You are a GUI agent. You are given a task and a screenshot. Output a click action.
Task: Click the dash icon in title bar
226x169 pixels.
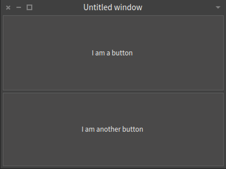tap(19, 8)
